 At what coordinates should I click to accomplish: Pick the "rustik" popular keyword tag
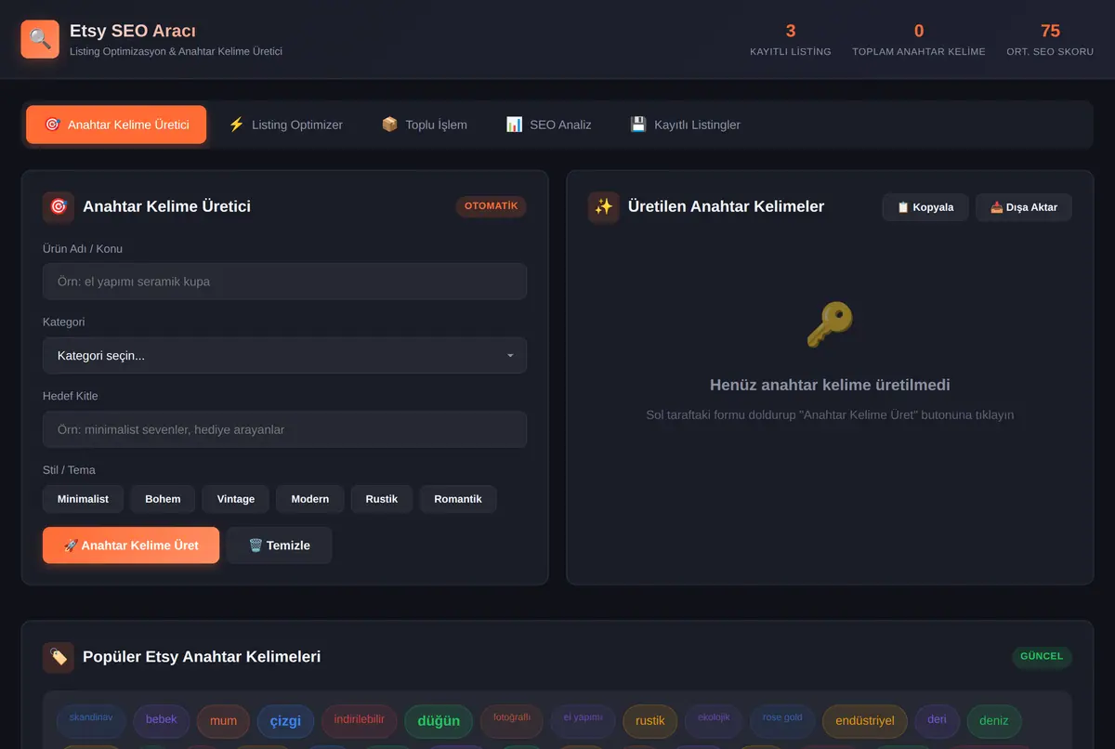click(650, 721)
